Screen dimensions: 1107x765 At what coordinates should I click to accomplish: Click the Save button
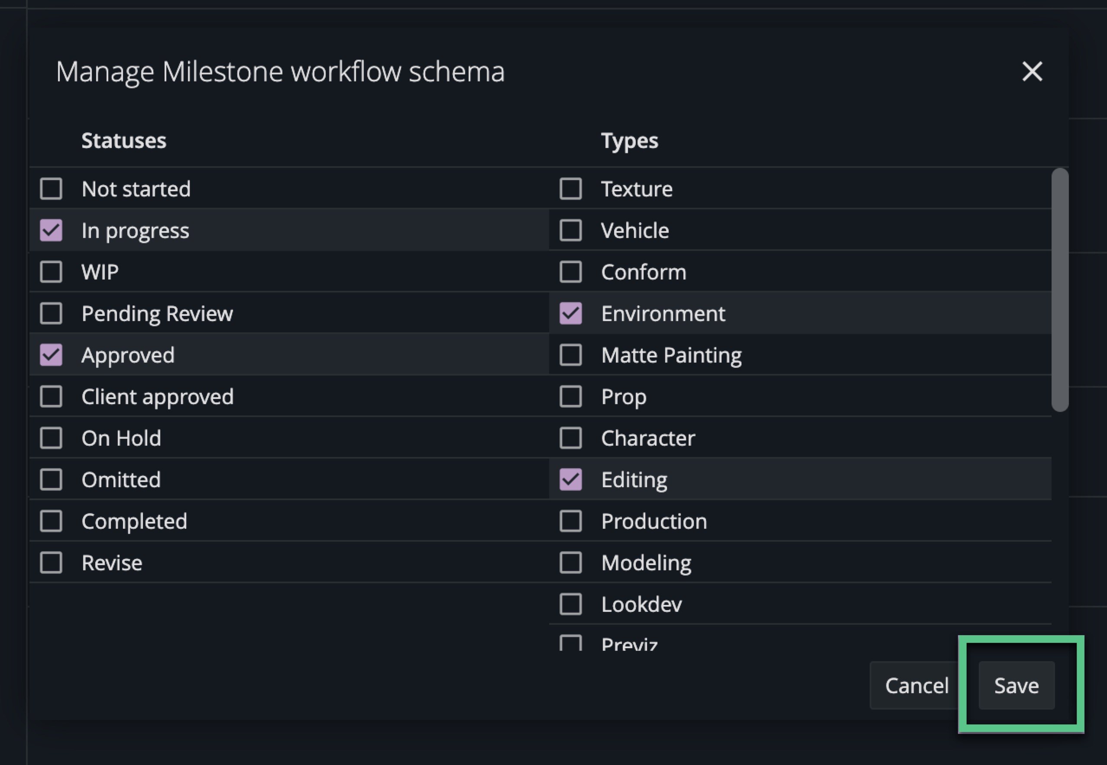point(1016,685)
